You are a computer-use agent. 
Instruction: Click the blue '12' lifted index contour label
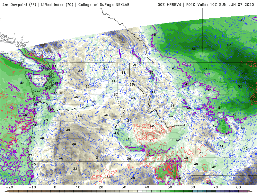(x=231, y=25)
